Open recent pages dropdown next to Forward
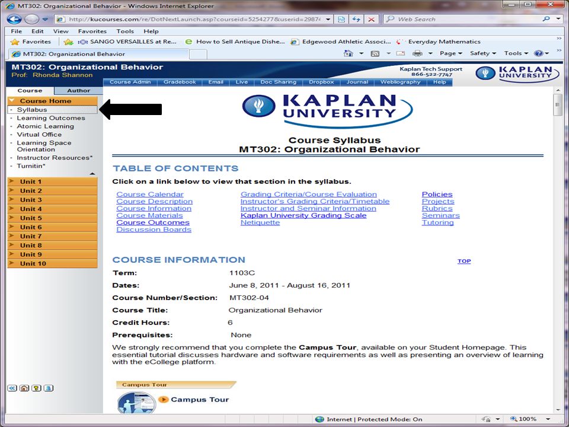Screen dimensions: 569x427 (45, 19)
